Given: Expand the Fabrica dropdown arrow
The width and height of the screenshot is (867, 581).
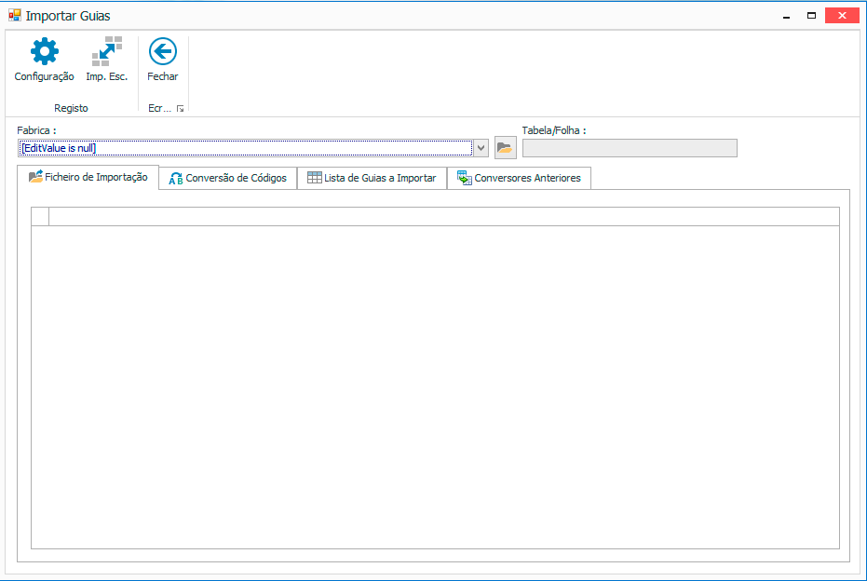Looking at the screenshot, I should point(481,148).
